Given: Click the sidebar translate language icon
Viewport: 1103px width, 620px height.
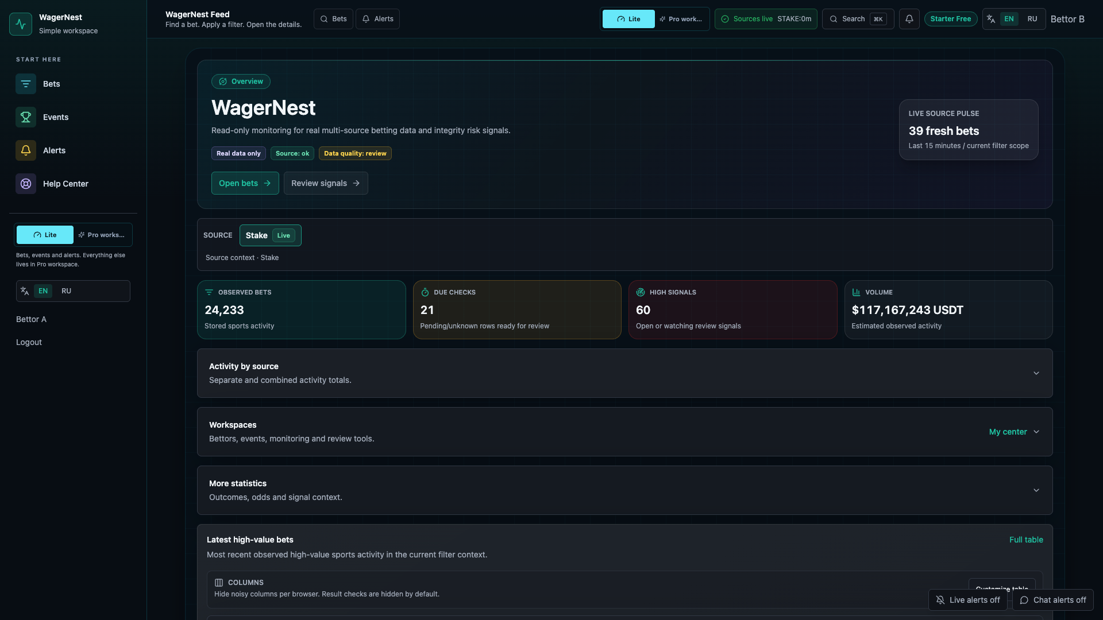Looking at the screenshot, I should [x=25, y=291].
